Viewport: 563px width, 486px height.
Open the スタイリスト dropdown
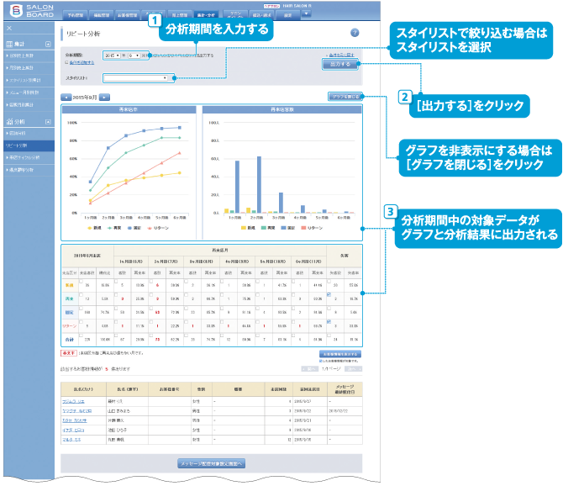click(136, 78)
